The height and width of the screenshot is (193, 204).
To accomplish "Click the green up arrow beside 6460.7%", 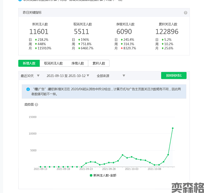I will [79, 48].
